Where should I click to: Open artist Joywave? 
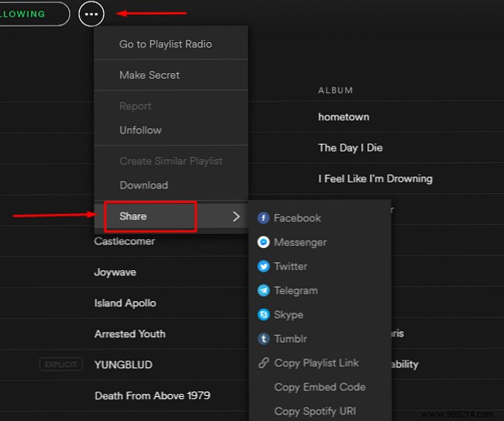tap(115, 272)
